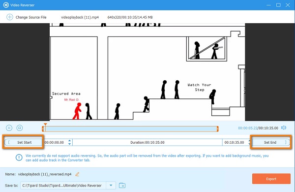Image resolution: width=295 pixels, height=192 pixels.
Task: Click the Set End button
Action: (270, 142)
